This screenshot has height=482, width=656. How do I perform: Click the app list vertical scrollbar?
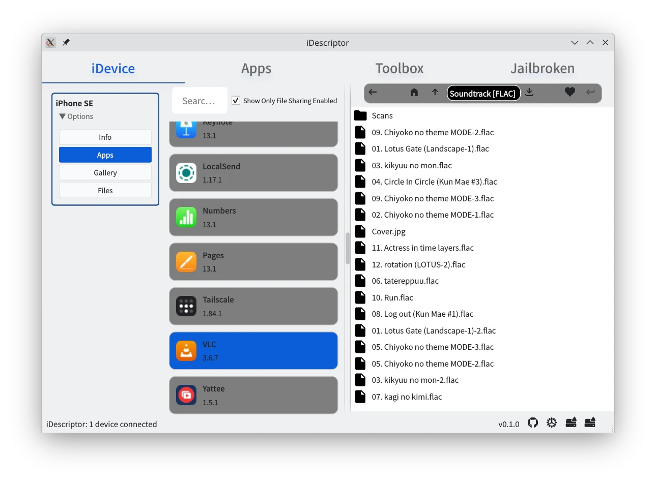(x=348, y=248)
